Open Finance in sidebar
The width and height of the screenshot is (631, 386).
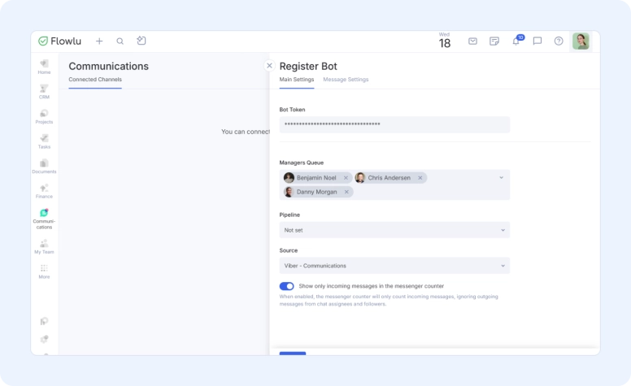pyautogui.click(x=44, y=192)
